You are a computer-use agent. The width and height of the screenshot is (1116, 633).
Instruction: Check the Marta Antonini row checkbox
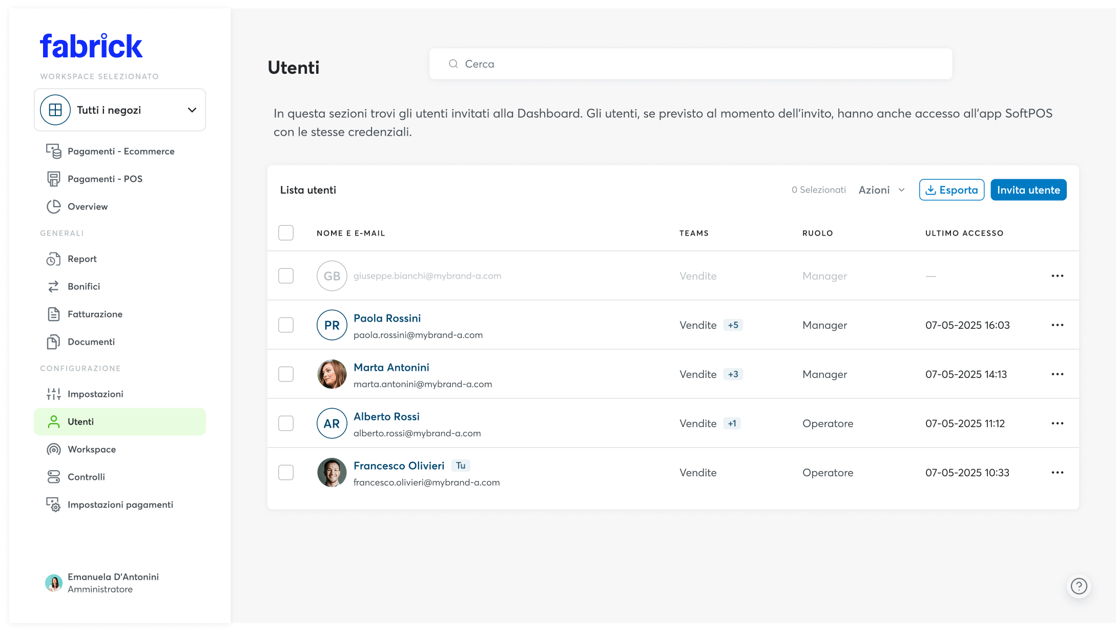[286, 374]
